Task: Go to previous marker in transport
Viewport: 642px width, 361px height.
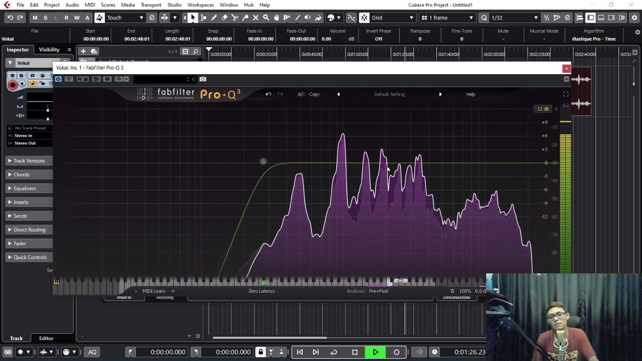Action: tap(300, 352)
